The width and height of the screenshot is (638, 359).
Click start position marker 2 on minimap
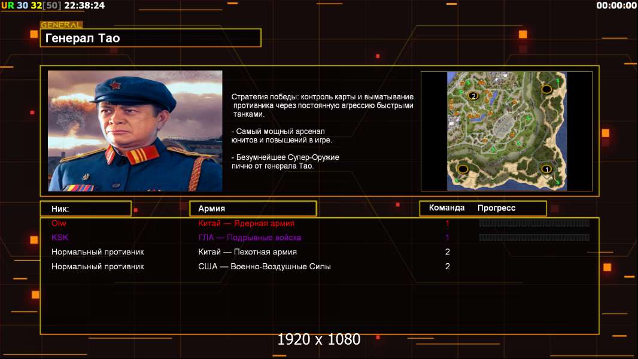(473, 96)
